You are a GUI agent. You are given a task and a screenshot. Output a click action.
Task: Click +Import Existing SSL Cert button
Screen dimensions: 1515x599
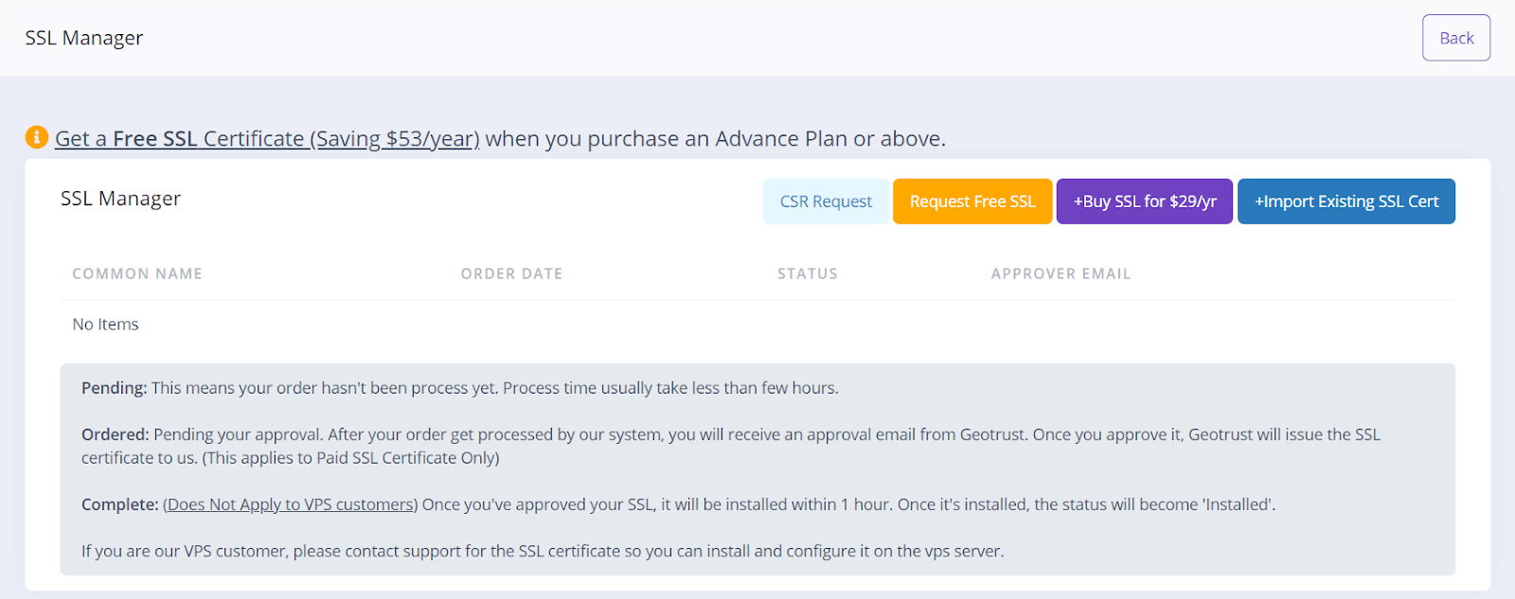[1346, 202]
